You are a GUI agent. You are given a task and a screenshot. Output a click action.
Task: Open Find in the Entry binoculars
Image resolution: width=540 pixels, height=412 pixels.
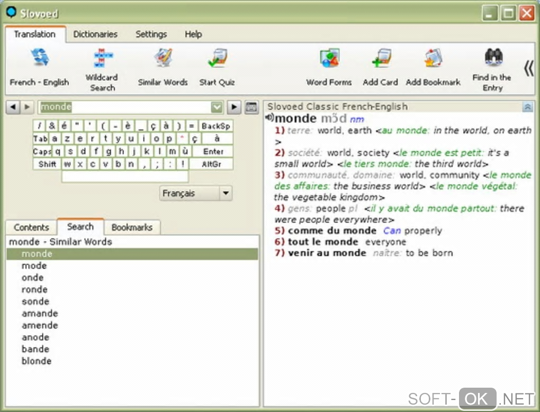coord(493,57)
